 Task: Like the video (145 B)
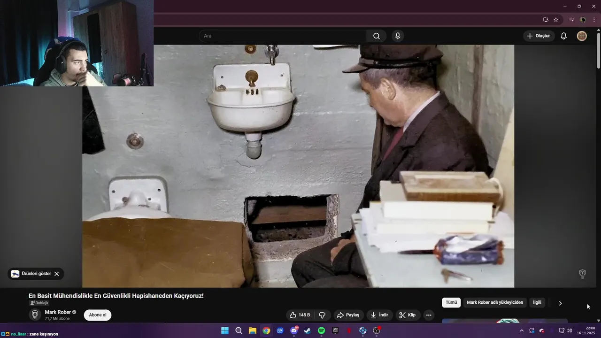300,315
